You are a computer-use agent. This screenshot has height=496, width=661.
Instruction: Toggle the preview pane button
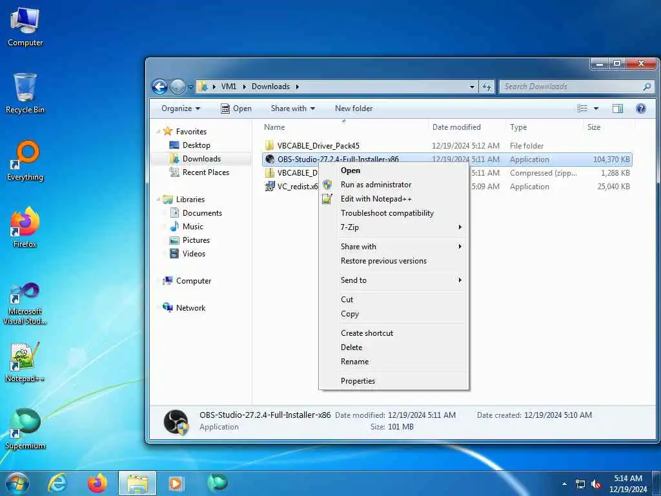click(x=618, y=108)
